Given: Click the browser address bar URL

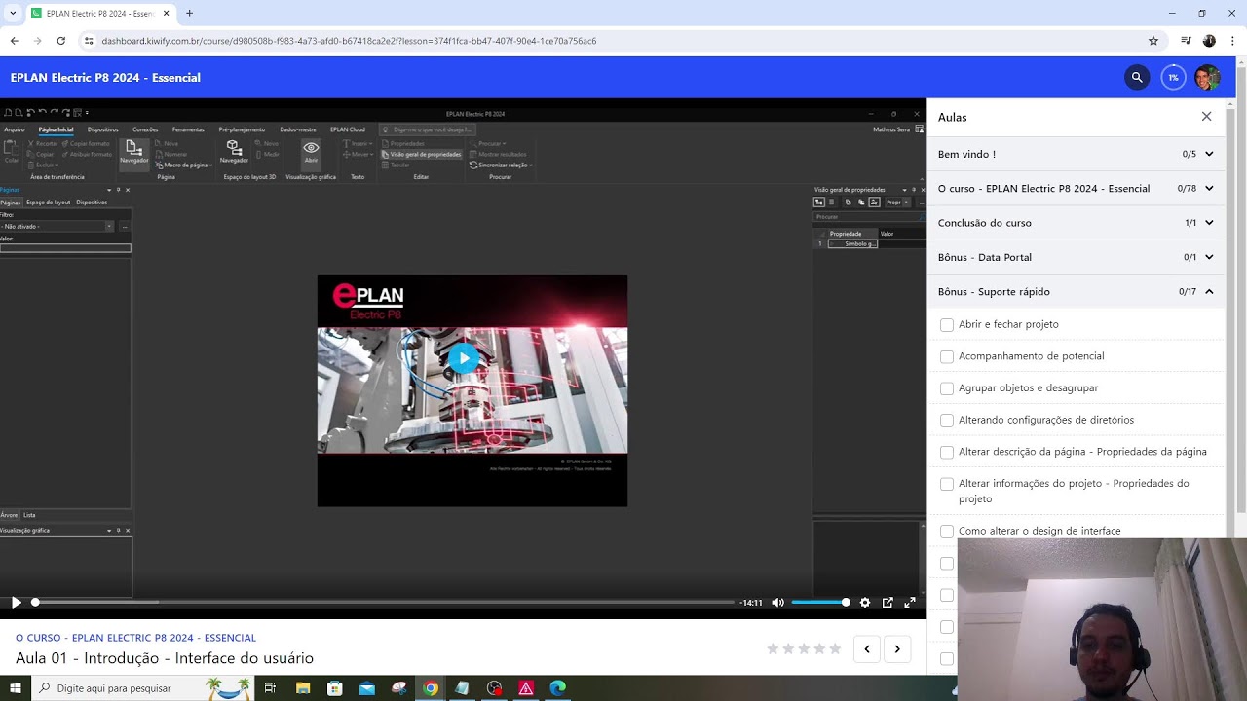Looking at the screenshot, I should 349,41.
